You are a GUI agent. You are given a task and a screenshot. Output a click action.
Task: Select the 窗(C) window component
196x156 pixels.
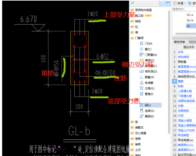tap(146, 49)
